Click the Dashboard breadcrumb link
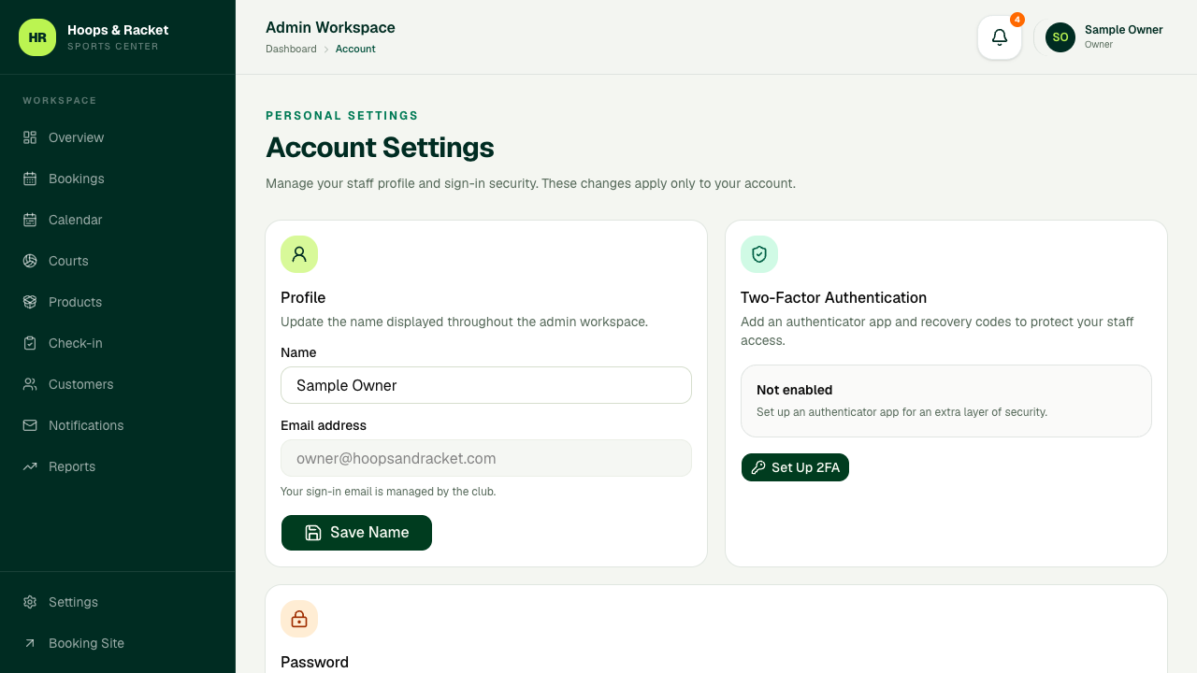 pos(291,49)
